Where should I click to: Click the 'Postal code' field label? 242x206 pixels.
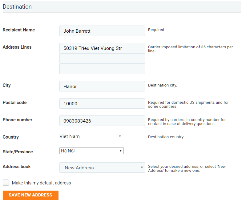click(x=14, y=103)
